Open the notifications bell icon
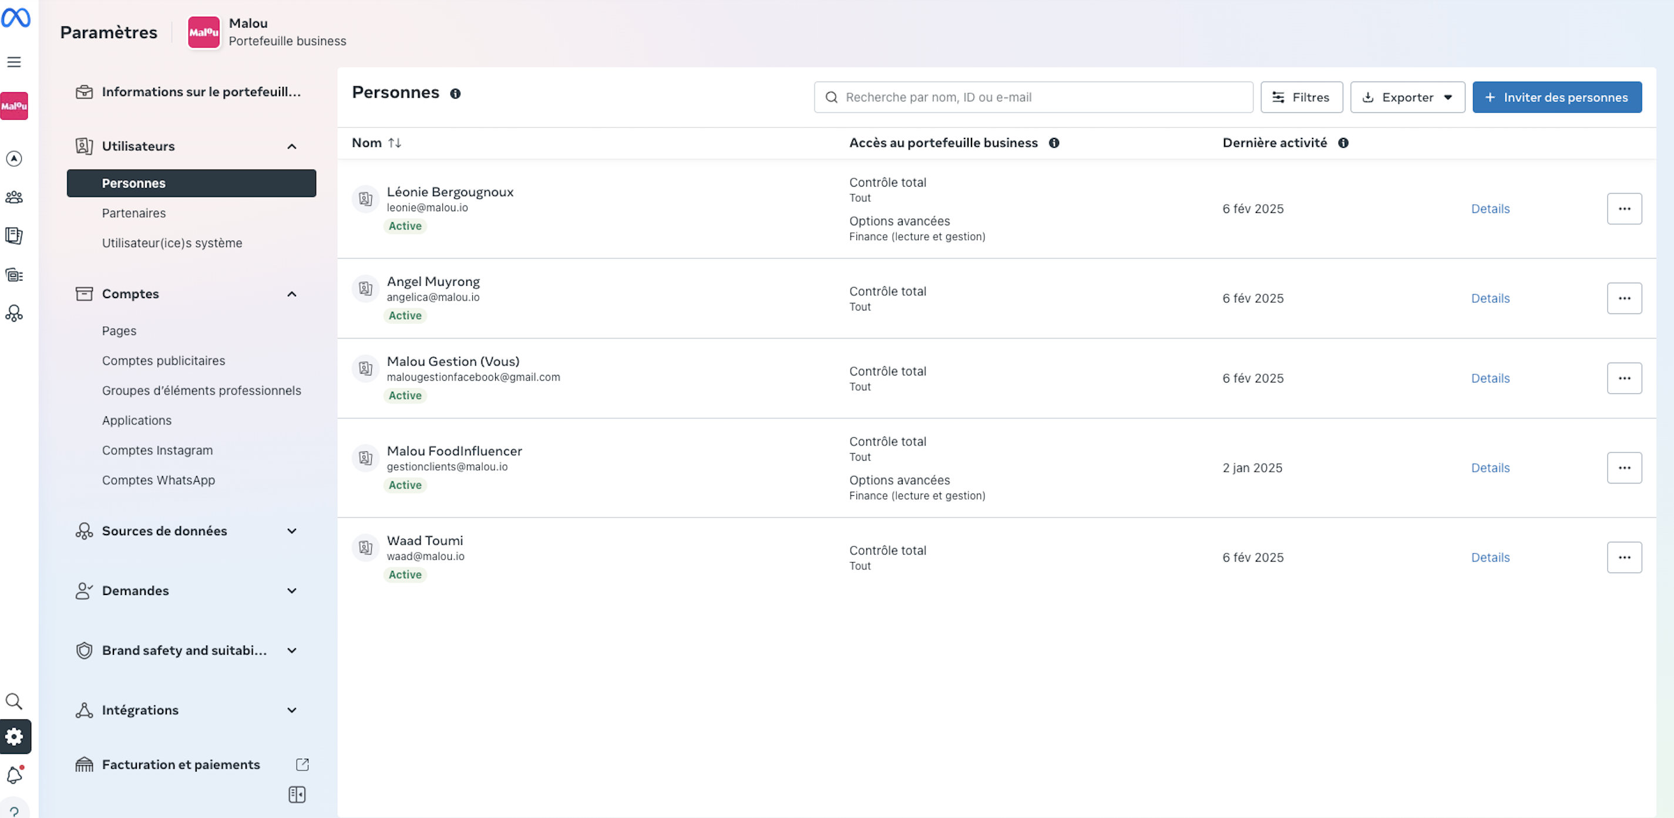 tap(14, 775)
